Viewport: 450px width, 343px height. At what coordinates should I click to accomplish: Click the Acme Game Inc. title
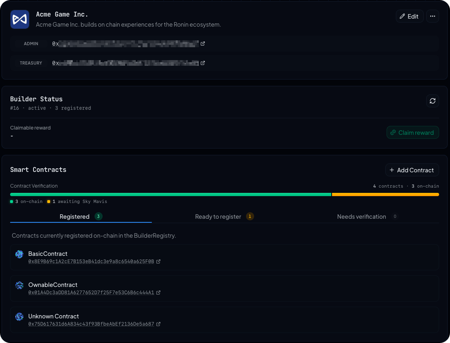click(x=62, y=15)
